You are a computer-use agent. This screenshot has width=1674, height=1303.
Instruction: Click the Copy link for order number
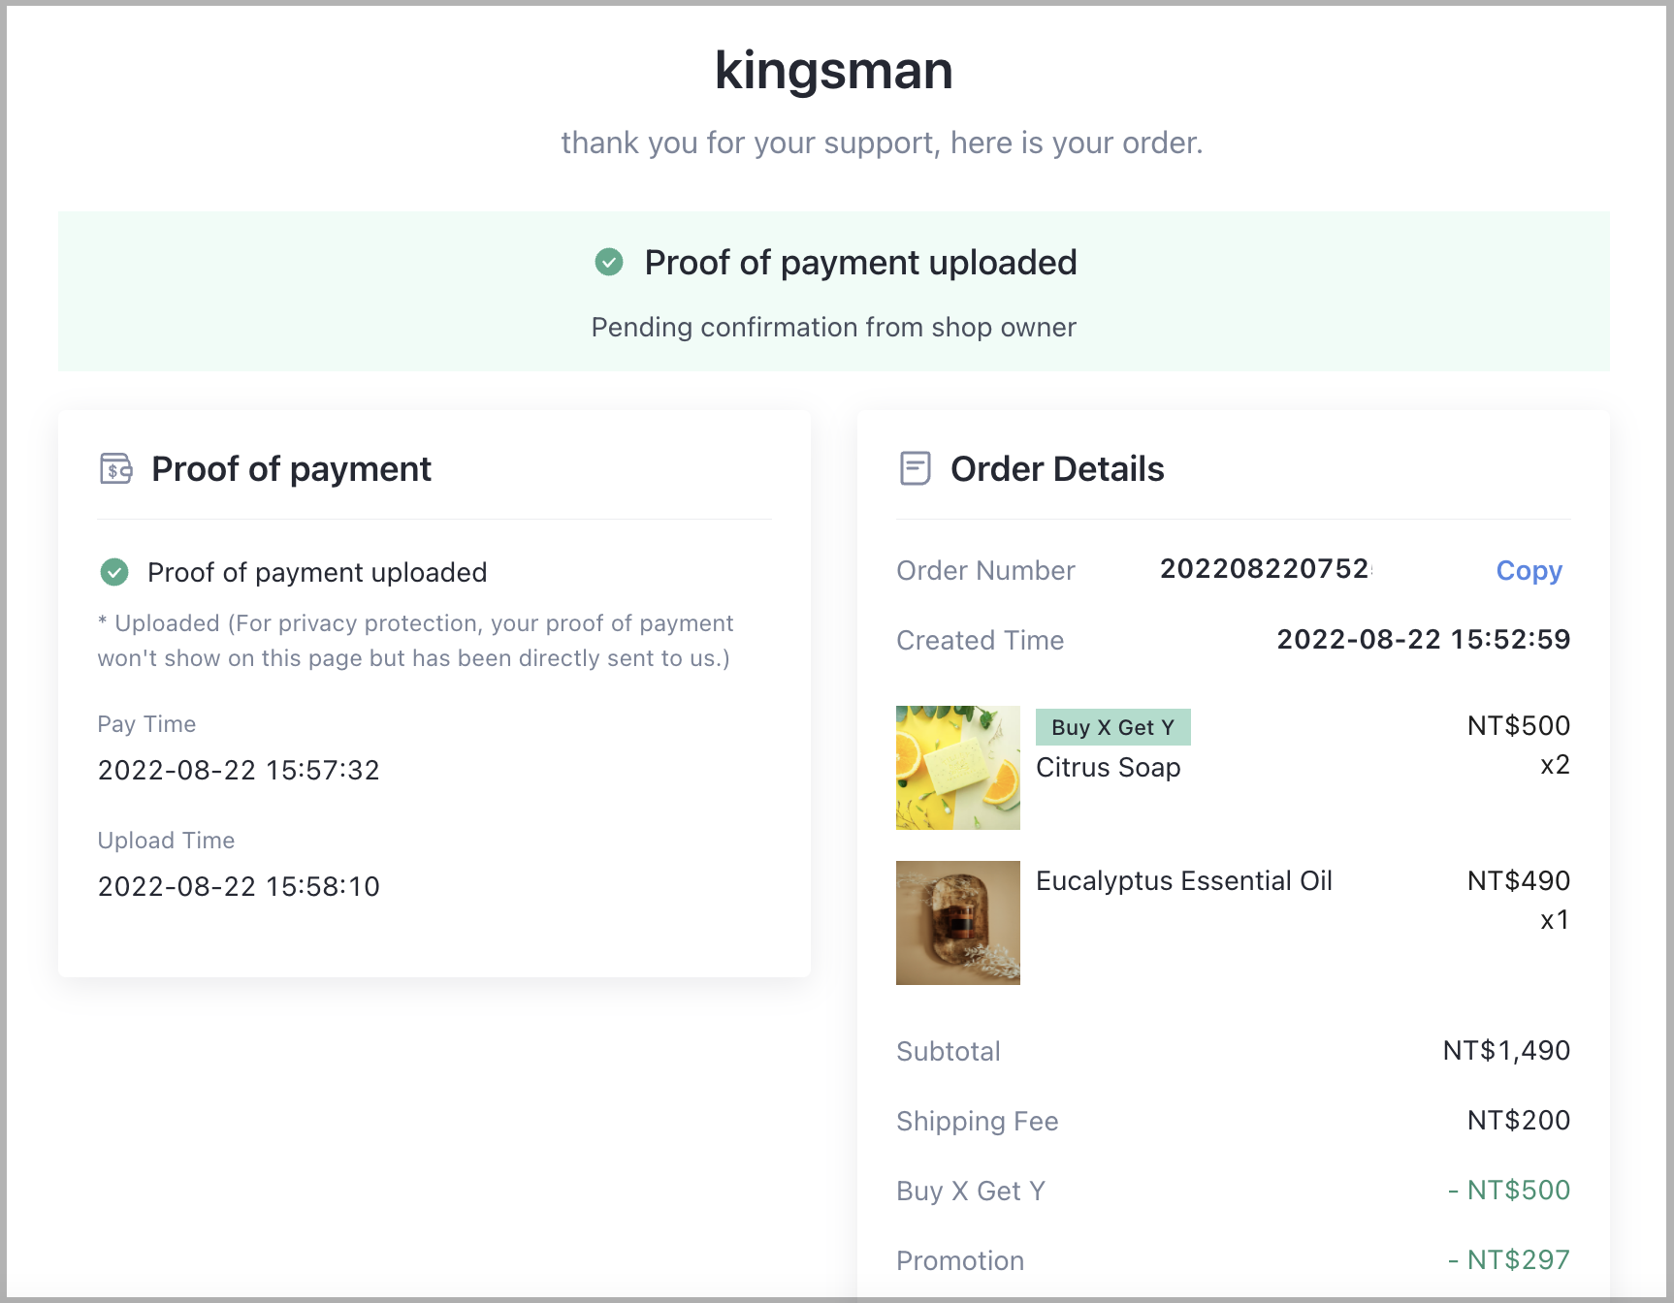coord(1529,571)
